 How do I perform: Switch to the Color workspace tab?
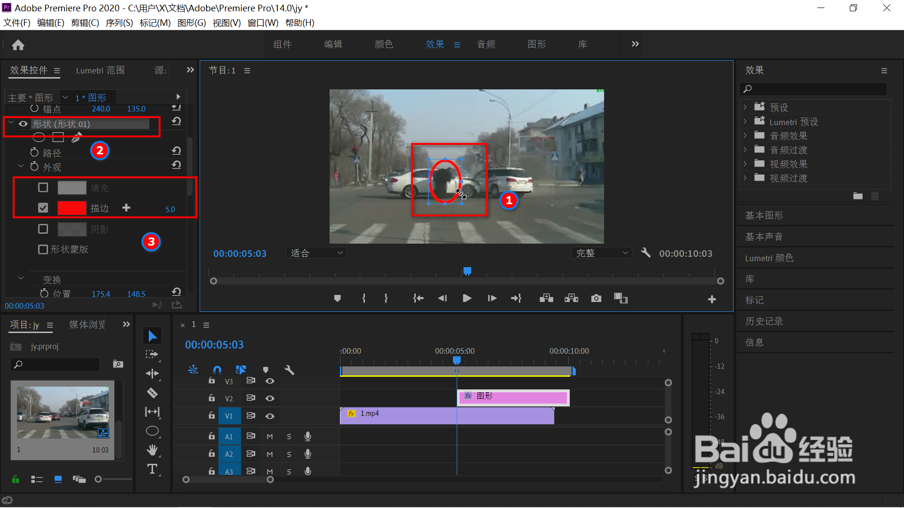pyautogui.click(x=384, y=44)
